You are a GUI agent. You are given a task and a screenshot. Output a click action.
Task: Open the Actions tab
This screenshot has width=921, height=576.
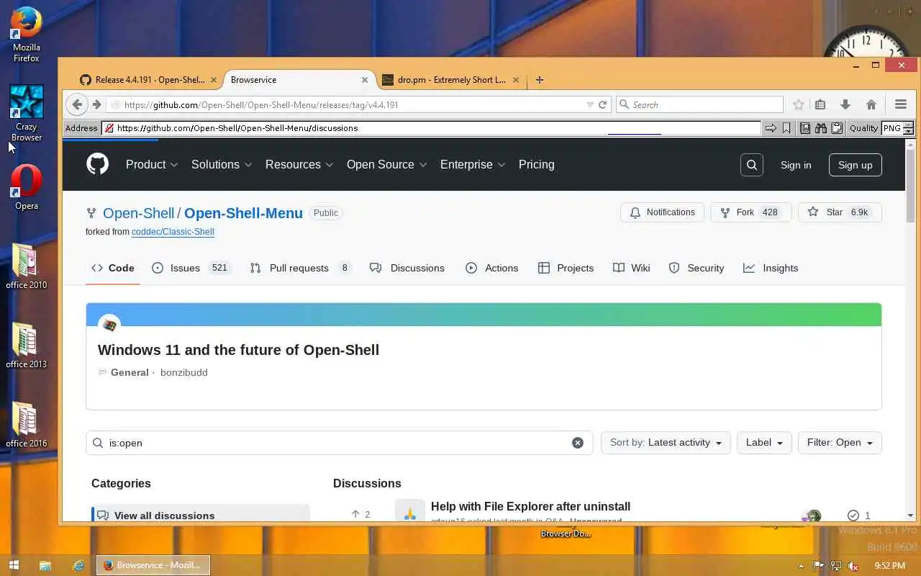(x=491, y=268)
